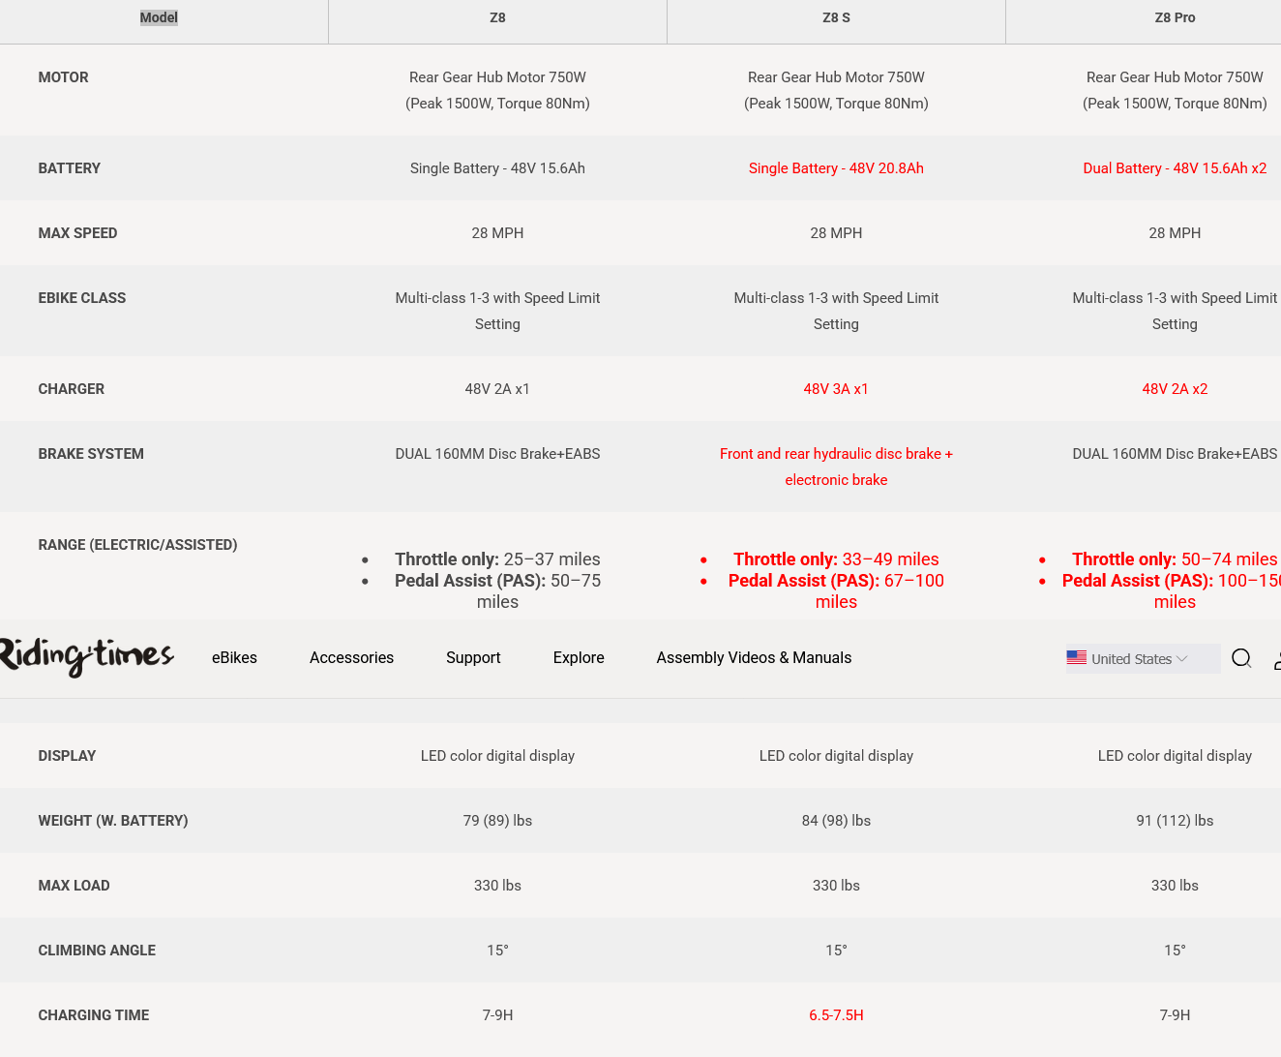The width and height of the screenshot is (1281, 1057).
Task: Open the search magnifier icon
Action: [x=1241, y=659]
